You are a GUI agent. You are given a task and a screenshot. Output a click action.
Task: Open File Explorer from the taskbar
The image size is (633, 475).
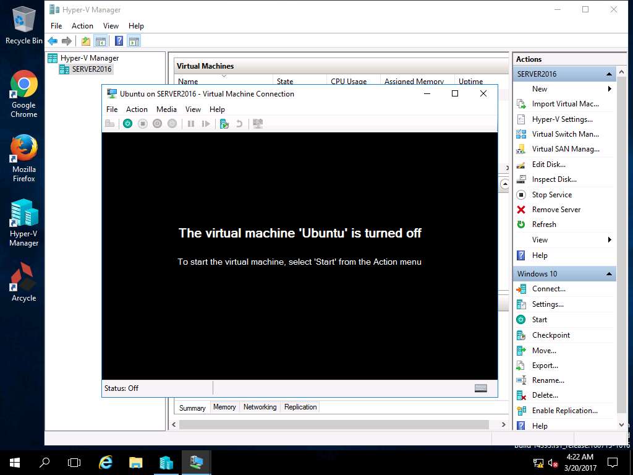coord(135,463)
